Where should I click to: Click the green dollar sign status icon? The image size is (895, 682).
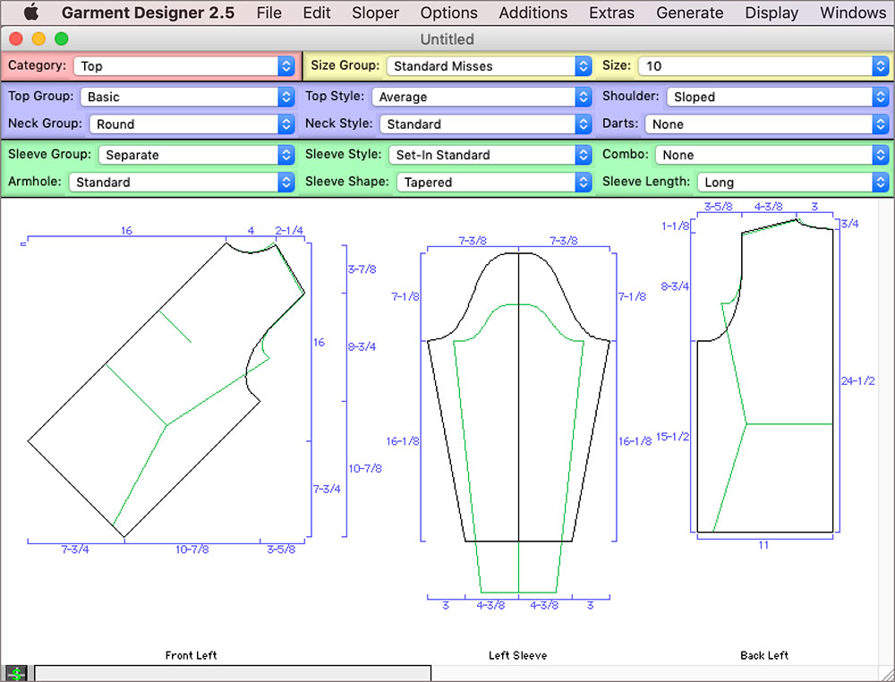pos(17,673)
